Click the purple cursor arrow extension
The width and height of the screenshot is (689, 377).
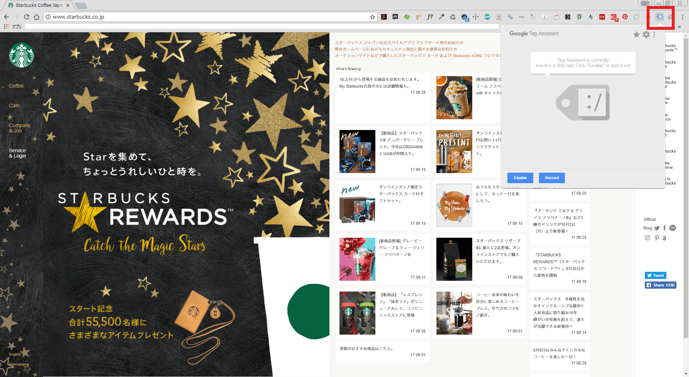pos(533,17)
